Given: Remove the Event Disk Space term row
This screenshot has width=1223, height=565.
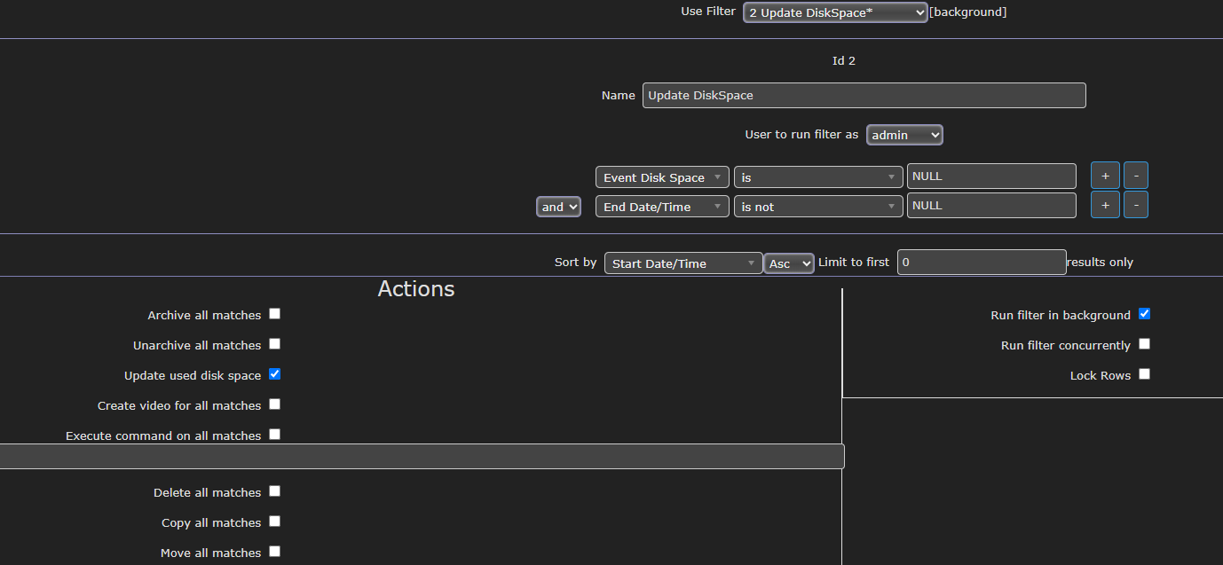Looking at the screenshot, I should coord(1136,176).
